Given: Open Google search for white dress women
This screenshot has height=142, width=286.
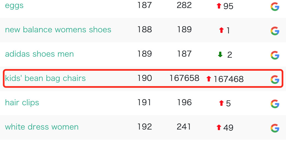Looking at the screenshot, I should tap(275, 128).
